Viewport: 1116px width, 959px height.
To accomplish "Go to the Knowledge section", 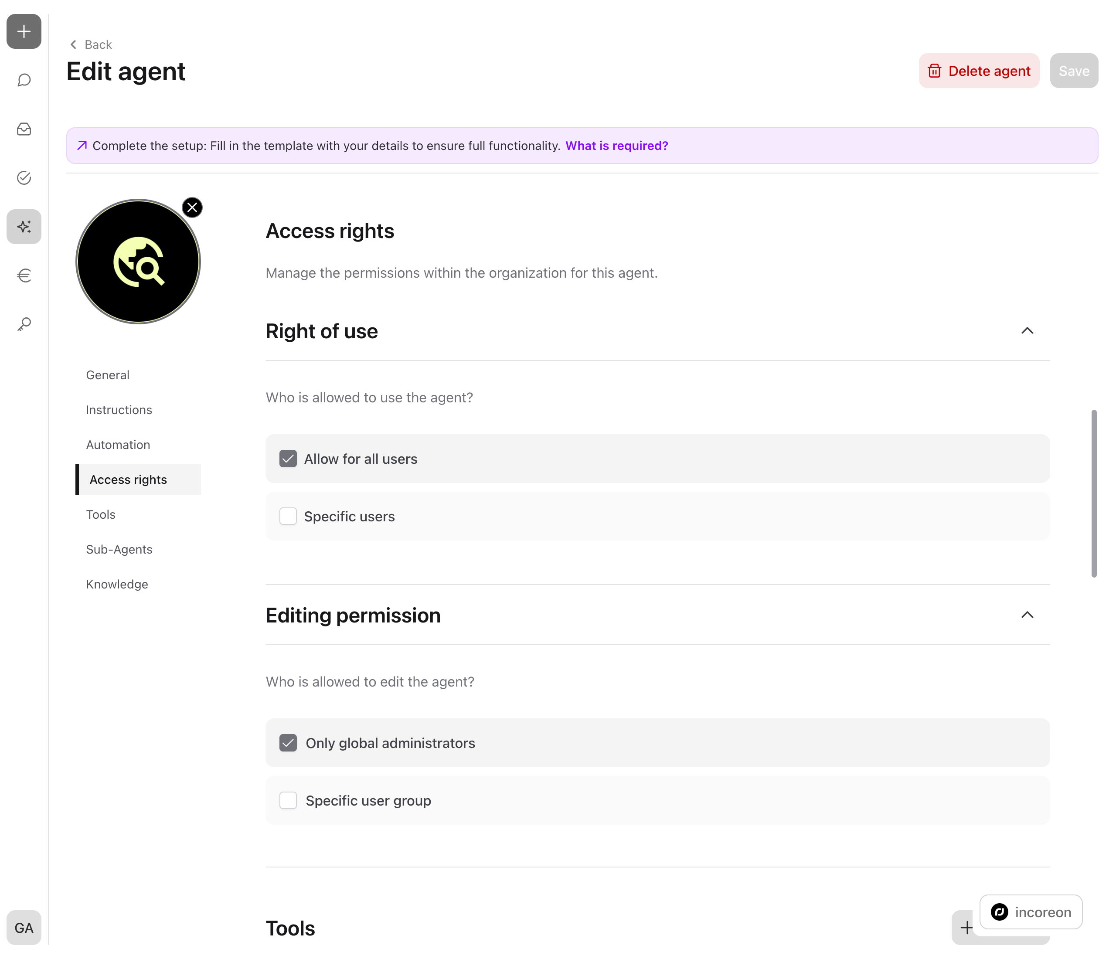I will click(x=117, y=585).
